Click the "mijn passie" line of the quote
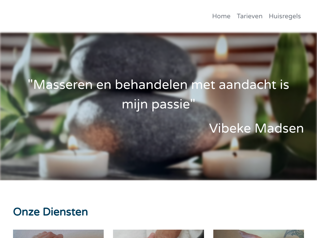Viewport: 317px width, 238px height. point(158,104)
